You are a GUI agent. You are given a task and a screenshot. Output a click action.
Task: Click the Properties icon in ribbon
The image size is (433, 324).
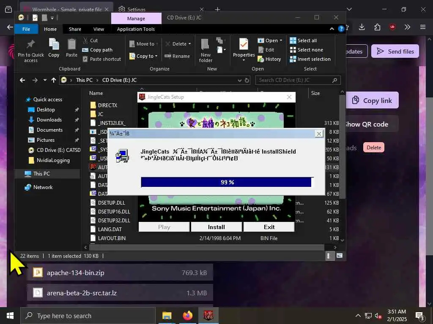(x=244, y=44)
